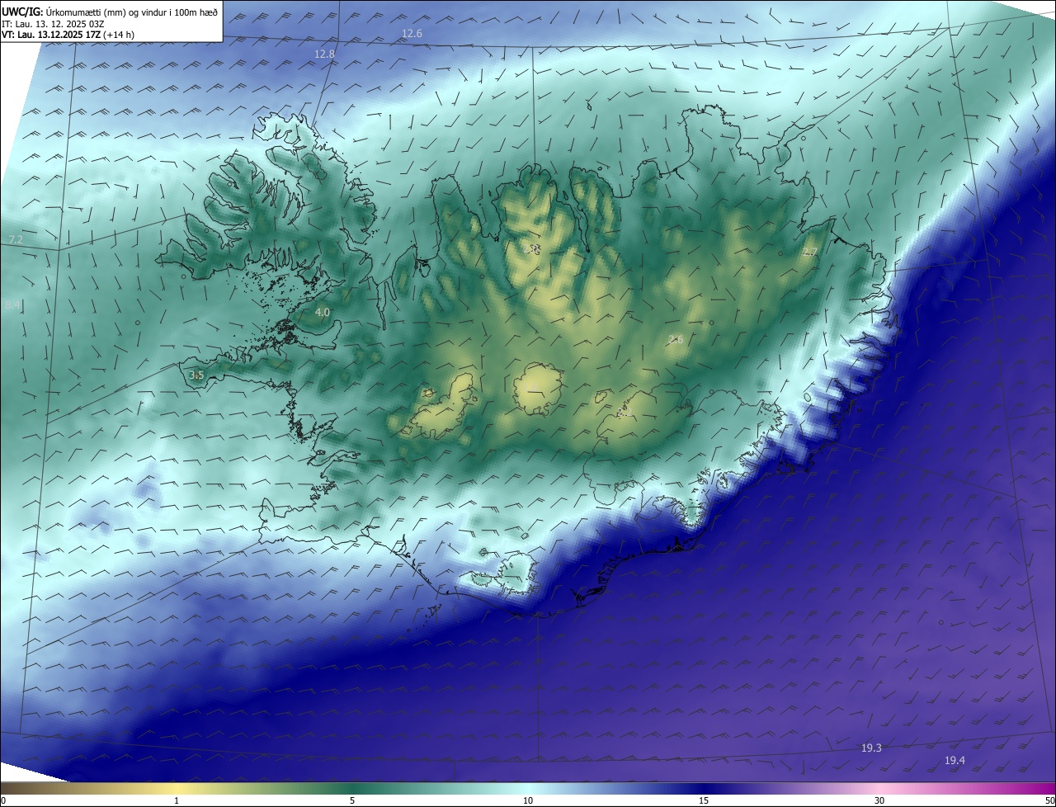Click the 4.0 value label on the map
Image resolution: width=1056 pixels, height=807 pixels.
point(323,312)
